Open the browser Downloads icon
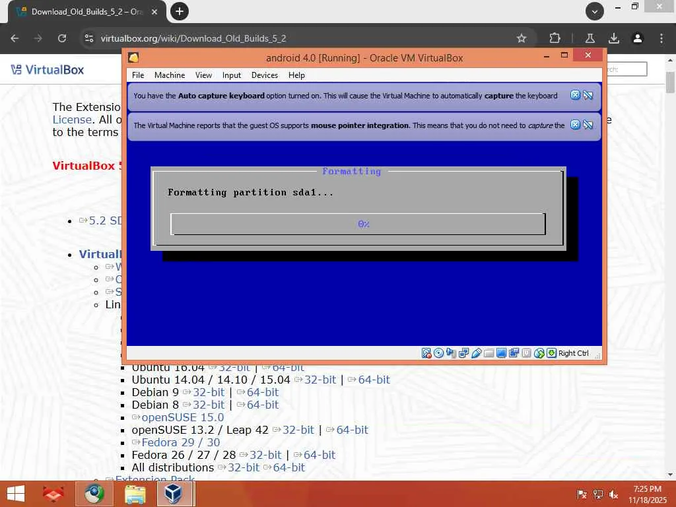The image size is (676, 507). [614, 38]
